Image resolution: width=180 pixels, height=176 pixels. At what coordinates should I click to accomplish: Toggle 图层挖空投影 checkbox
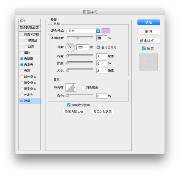69,105
